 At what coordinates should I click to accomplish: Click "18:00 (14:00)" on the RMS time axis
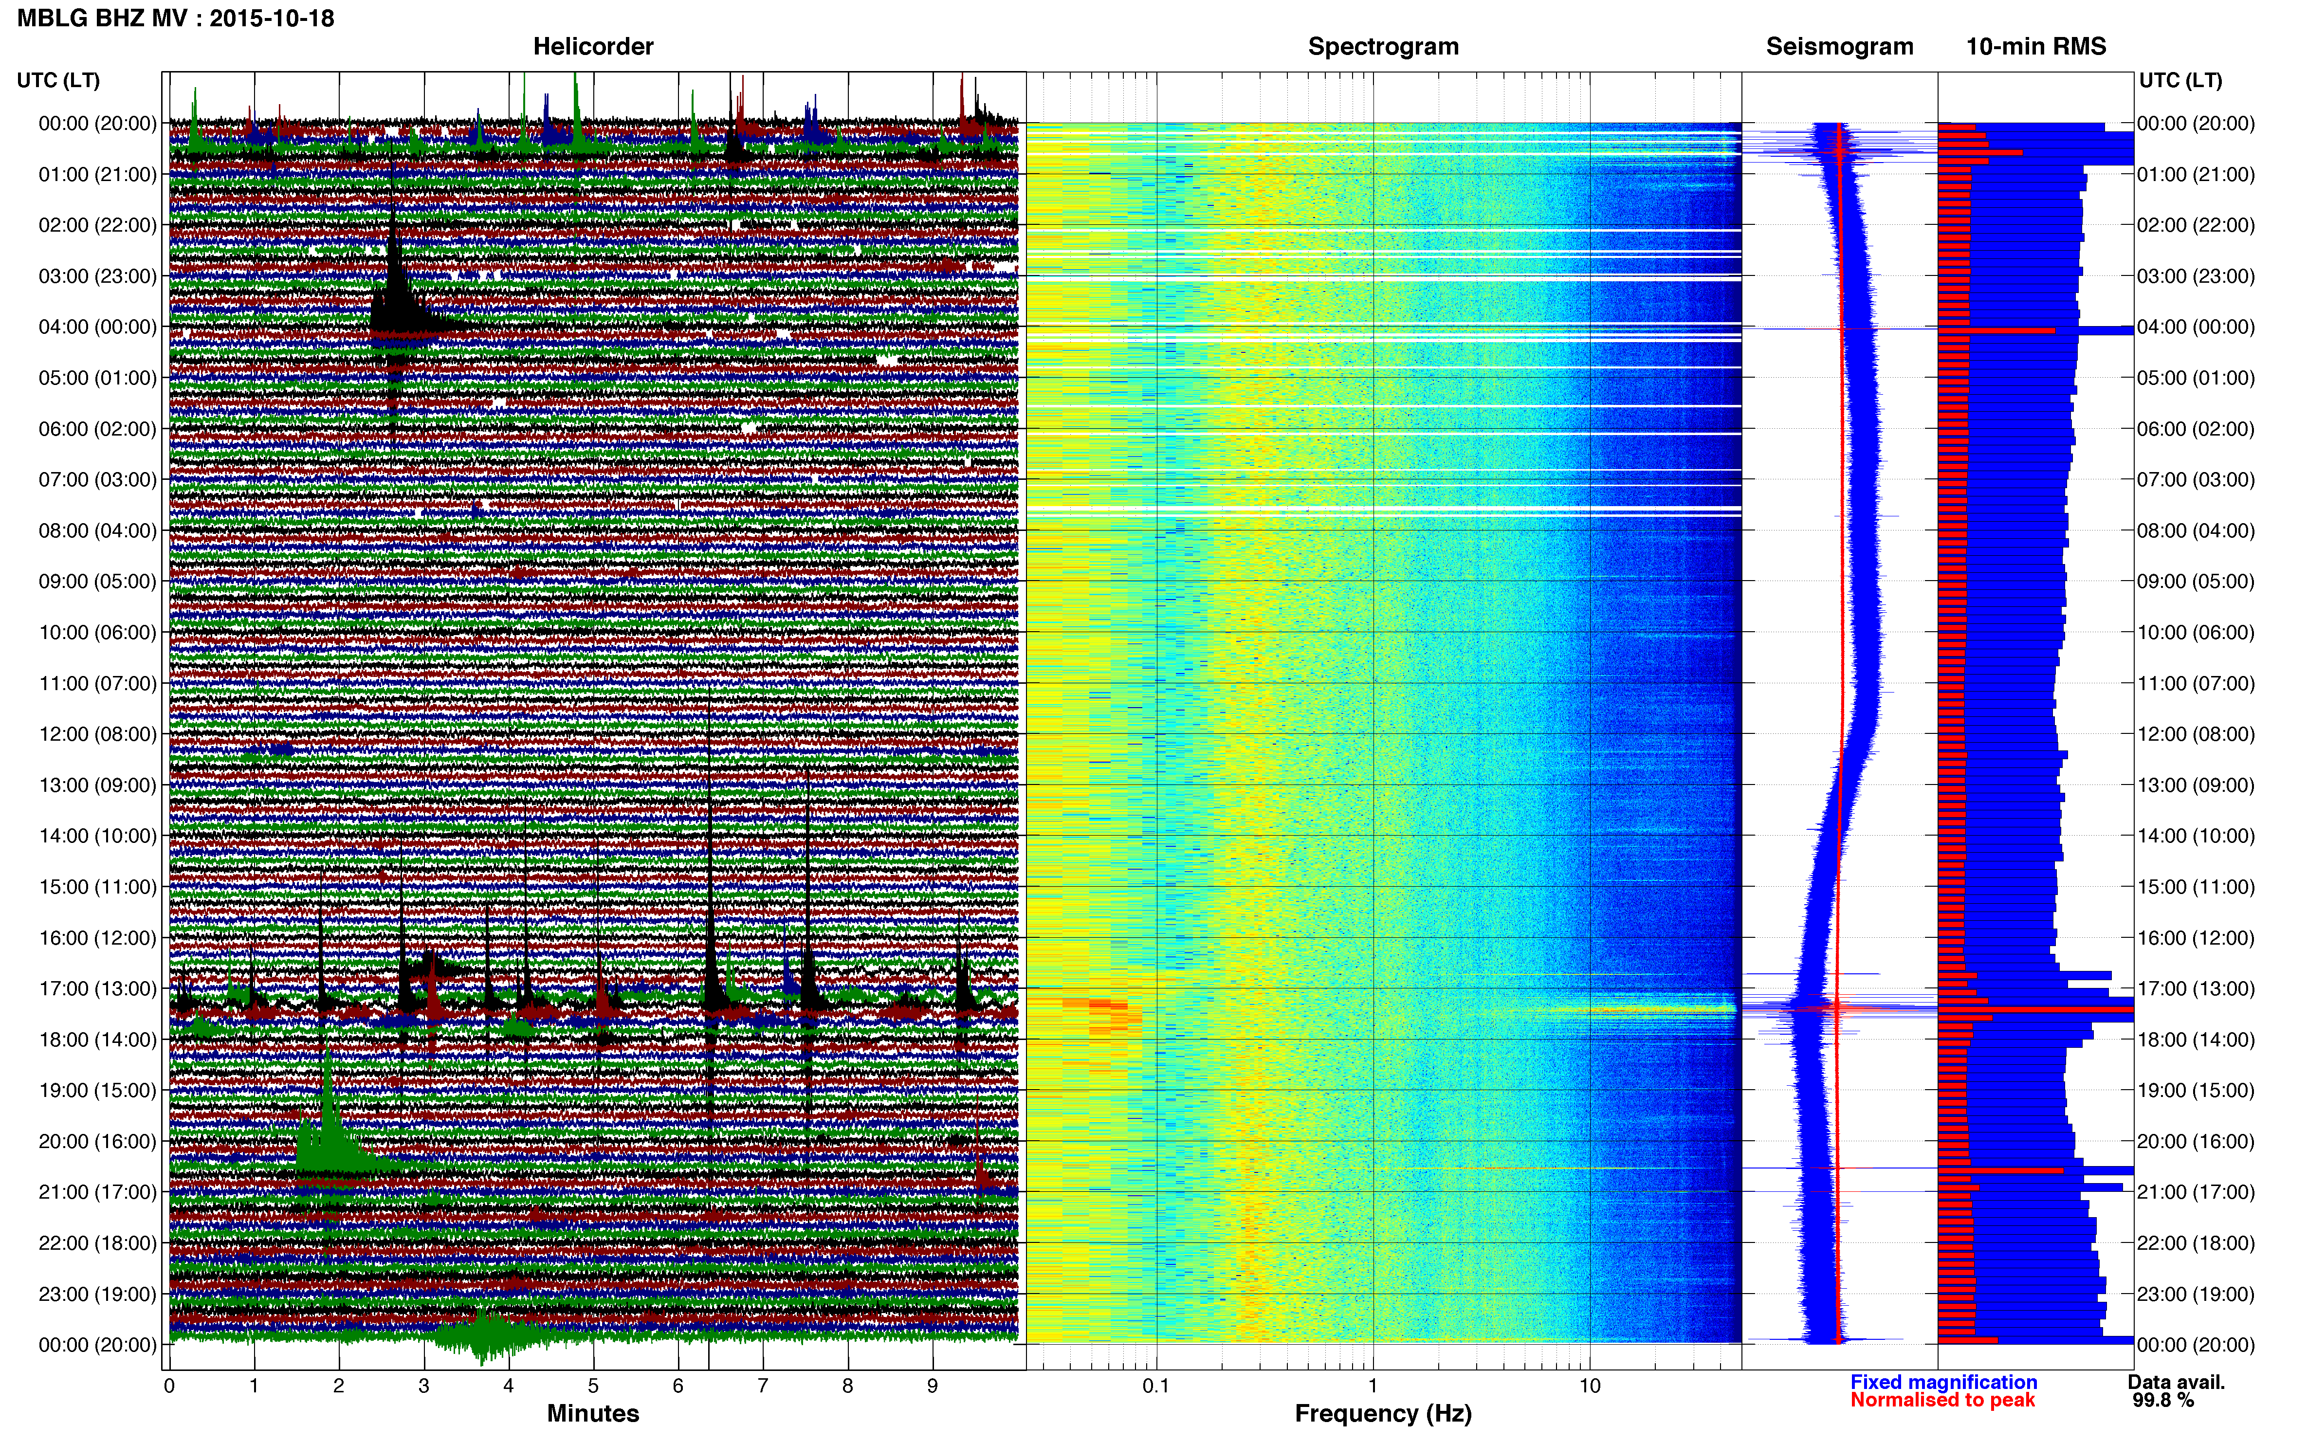[2196, 1040]
